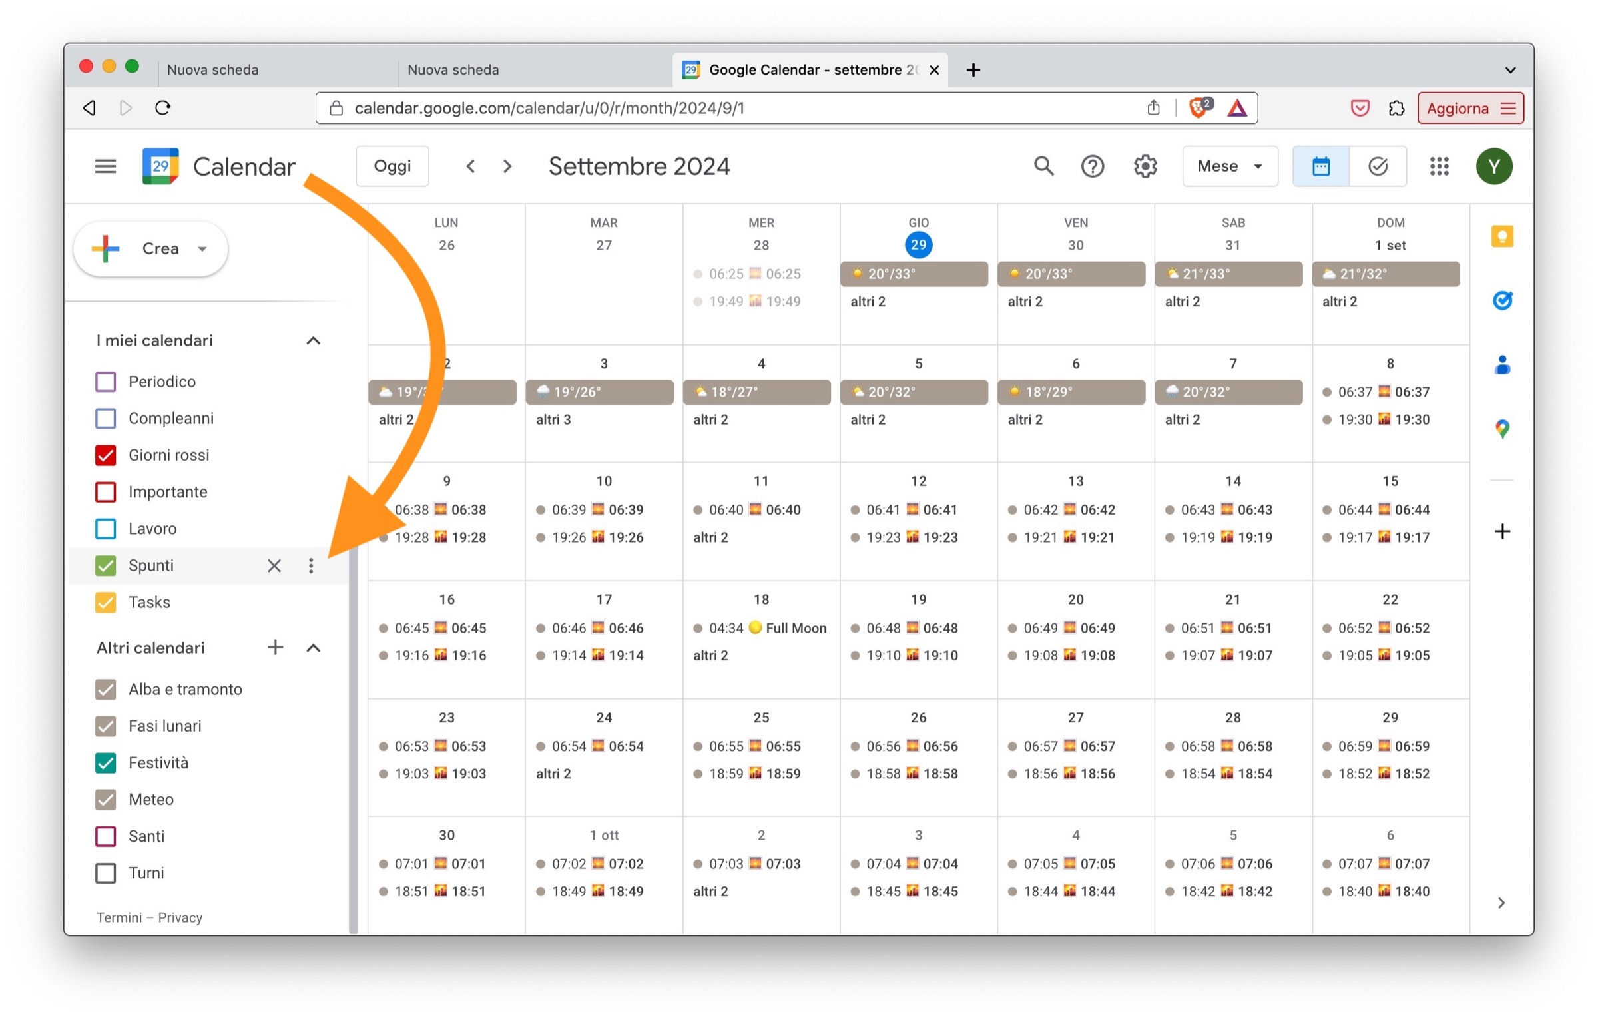The height and width of the screenshot is (1020, 1598).
Task: Open Google Maps side panel icon
Action: click(x=1501, y=429)
